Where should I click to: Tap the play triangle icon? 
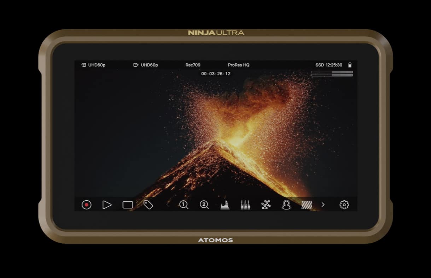(107, 205)
